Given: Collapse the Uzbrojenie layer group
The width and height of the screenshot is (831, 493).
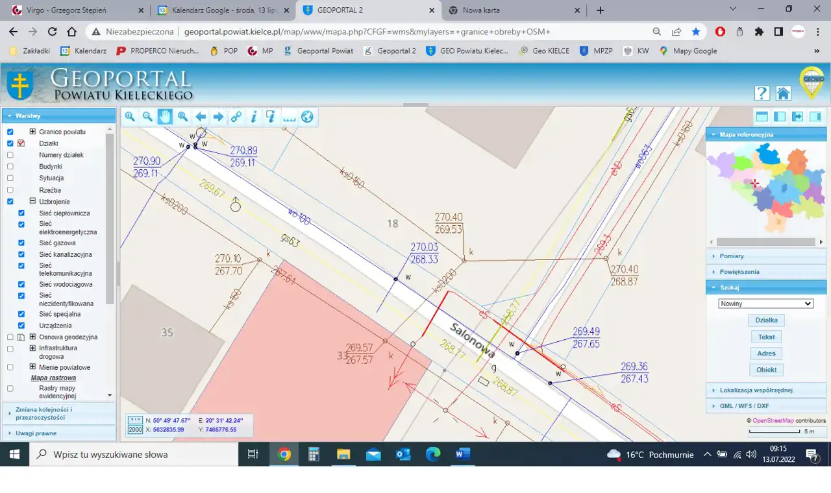Looking at the screenshot, I should pos(32,202).
